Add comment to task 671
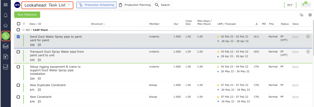314x107 pixels. pos(39,90)
